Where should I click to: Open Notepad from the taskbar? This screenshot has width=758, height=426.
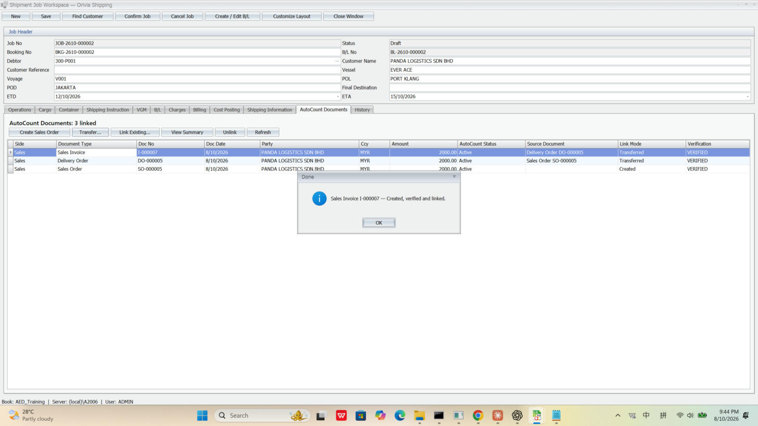[x=556, y=415]
